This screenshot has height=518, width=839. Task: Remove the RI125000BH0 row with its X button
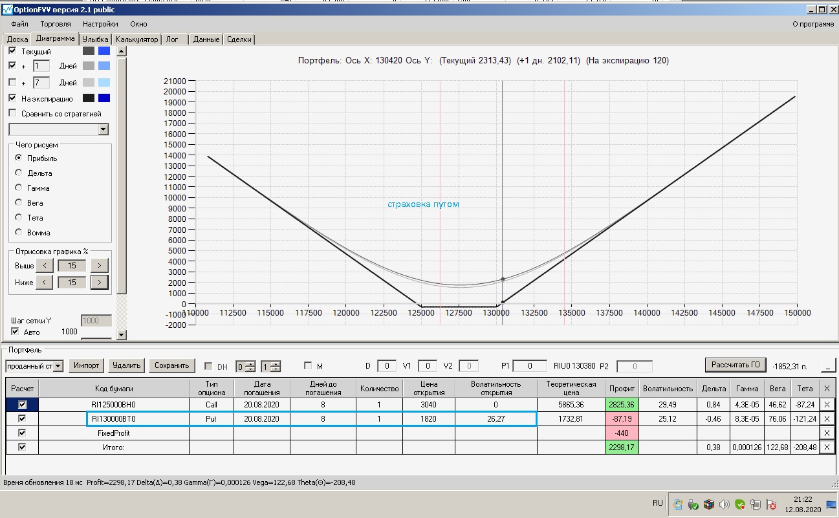click(826, 405)
